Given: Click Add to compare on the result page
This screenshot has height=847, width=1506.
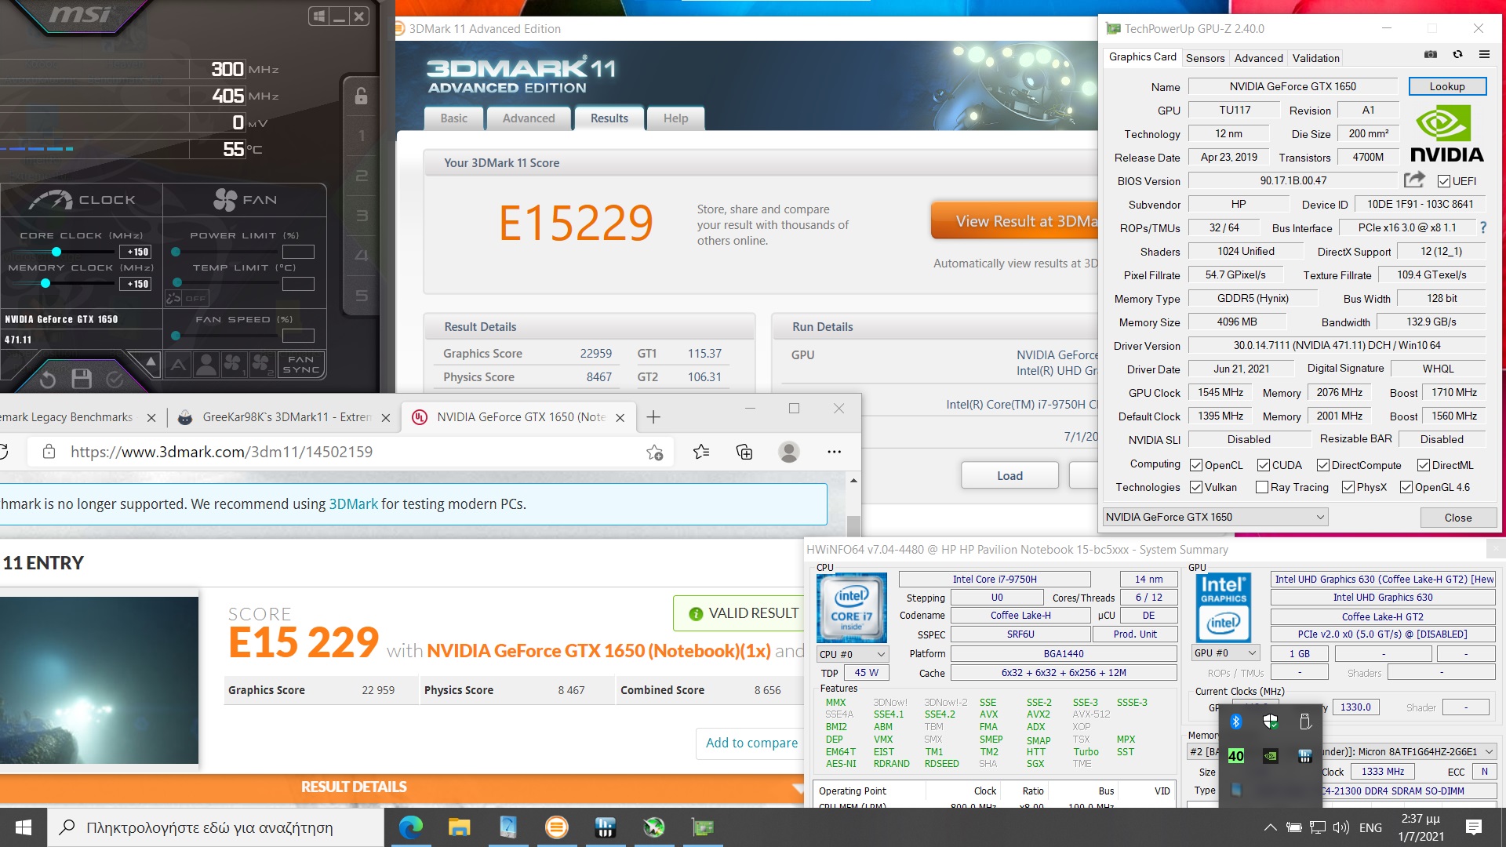Looking at the screenshot, I should tap(751, 743).
